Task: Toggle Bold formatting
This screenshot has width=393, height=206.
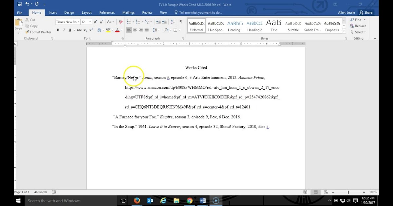Action: point(58,30)
